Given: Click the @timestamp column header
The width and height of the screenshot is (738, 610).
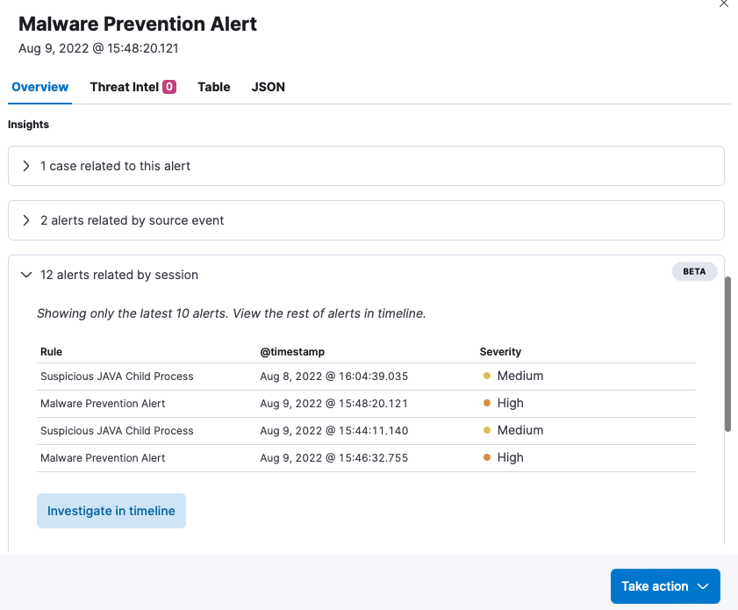Looking at the screenshot, I should pos(292,352).
